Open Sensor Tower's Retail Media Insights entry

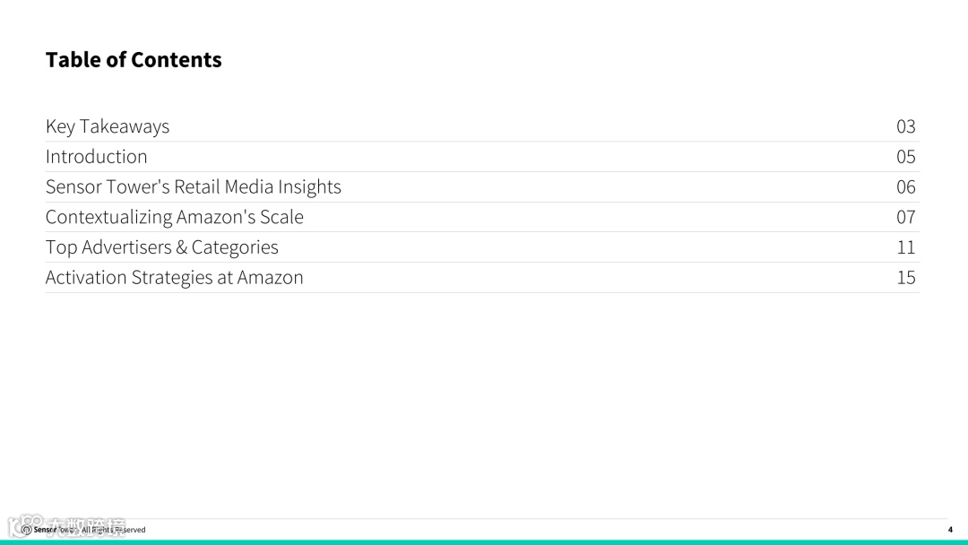[x=194, y=187]
